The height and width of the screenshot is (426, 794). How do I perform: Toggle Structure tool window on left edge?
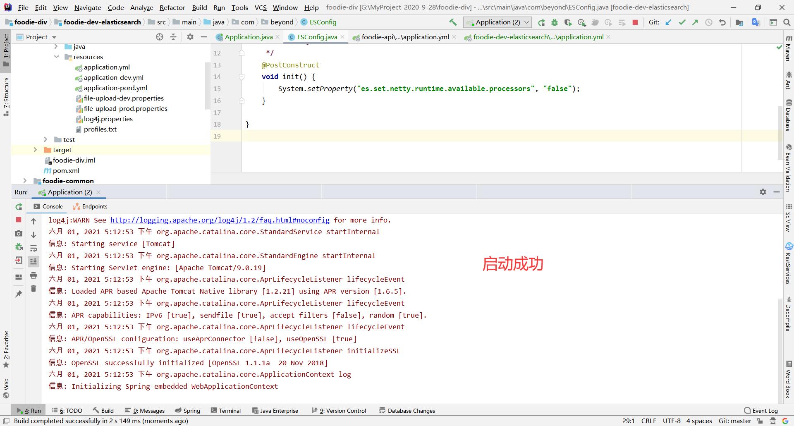point(6,96)
